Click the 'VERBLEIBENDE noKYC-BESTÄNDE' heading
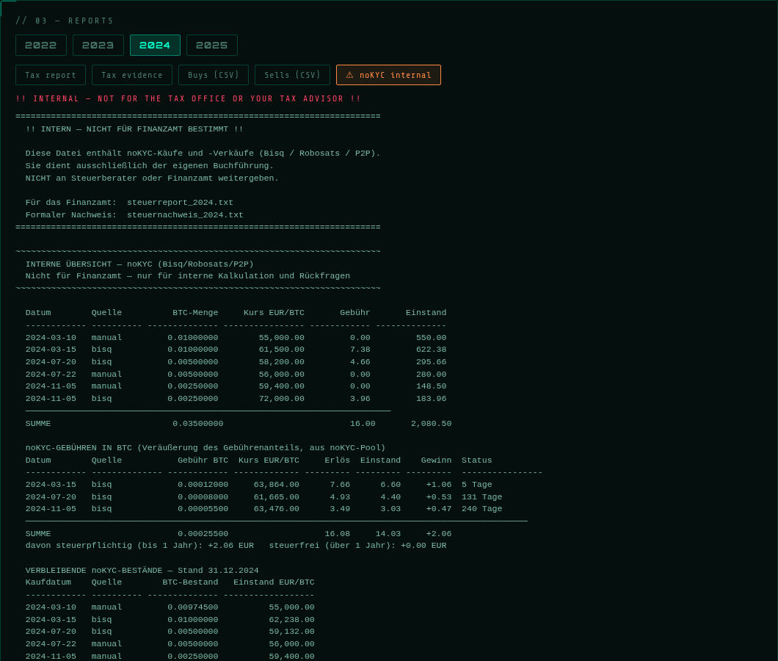 point(142,571)
